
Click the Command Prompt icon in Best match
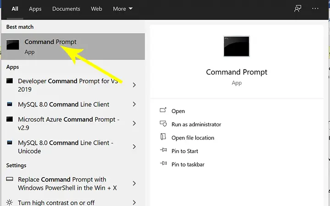(13, 45)
